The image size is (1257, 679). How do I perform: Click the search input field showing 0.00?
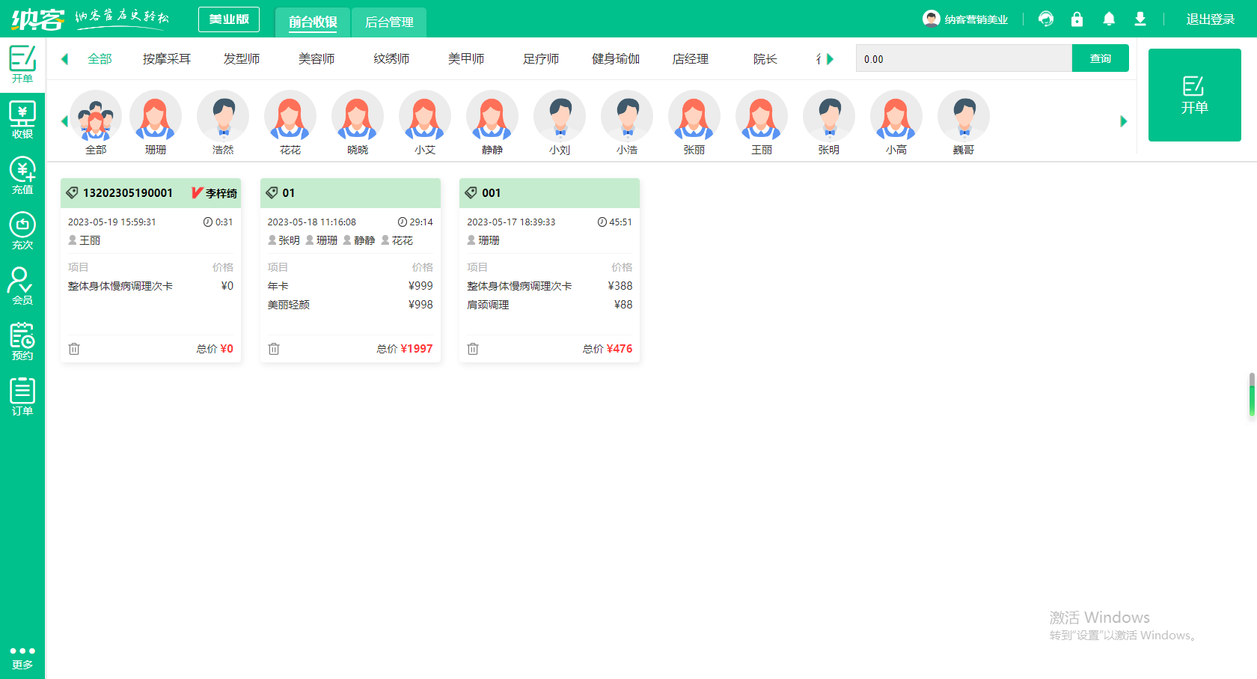pyautogui.click(x=964, y=58)
